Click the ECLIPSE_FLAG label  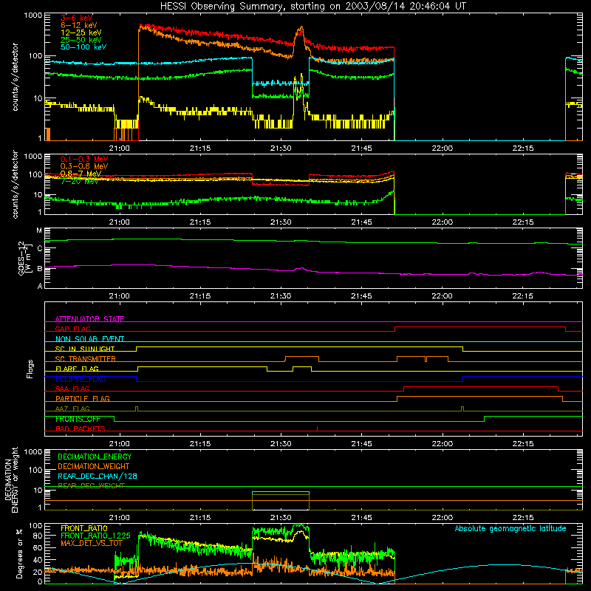pyautogui.click(x=81, y=379)
